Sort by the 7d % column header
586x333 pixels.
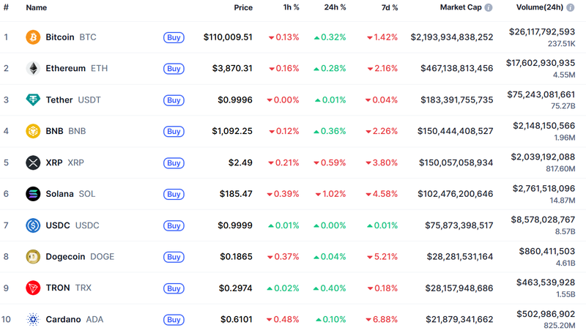click(x=389, y=7)
